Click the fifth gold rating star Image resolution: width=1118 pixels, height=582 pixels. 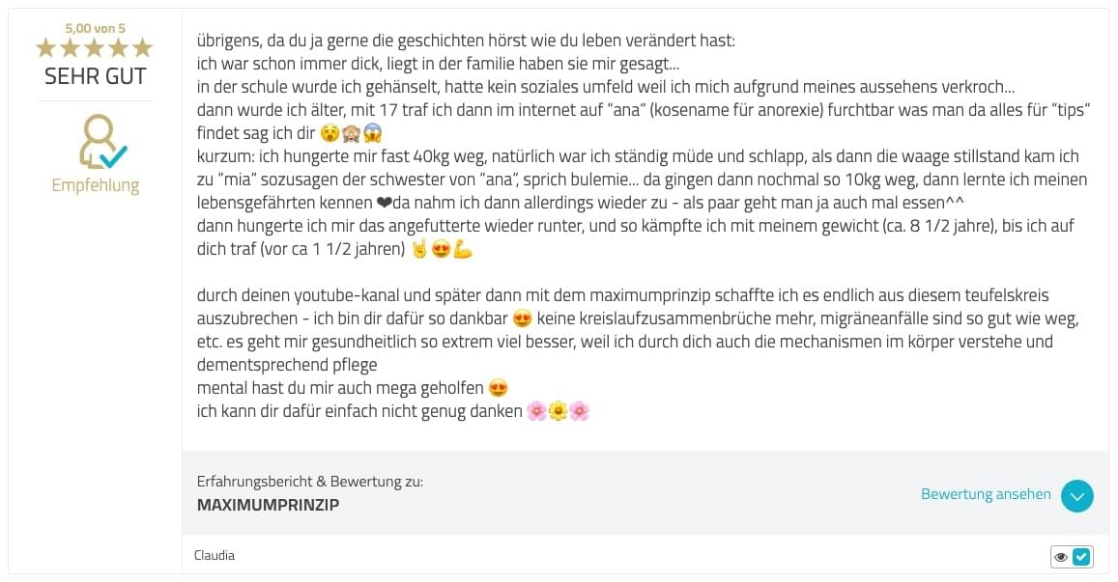pos(143,47)
